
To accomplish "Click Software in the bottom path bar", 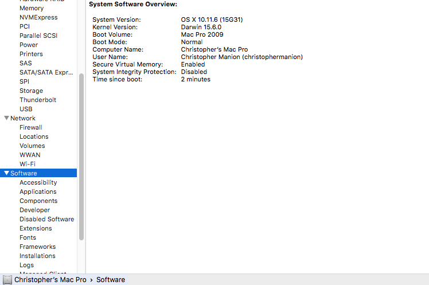I will (x=111, y=280).
